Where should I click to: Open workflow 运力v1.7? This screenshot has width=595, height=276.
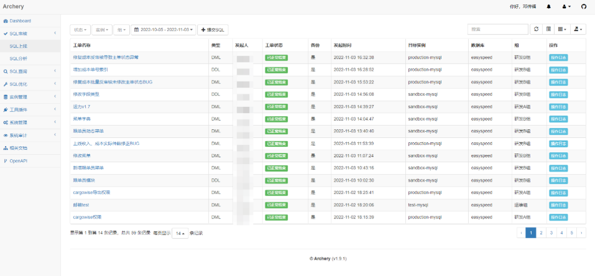(x=81, y=106)
